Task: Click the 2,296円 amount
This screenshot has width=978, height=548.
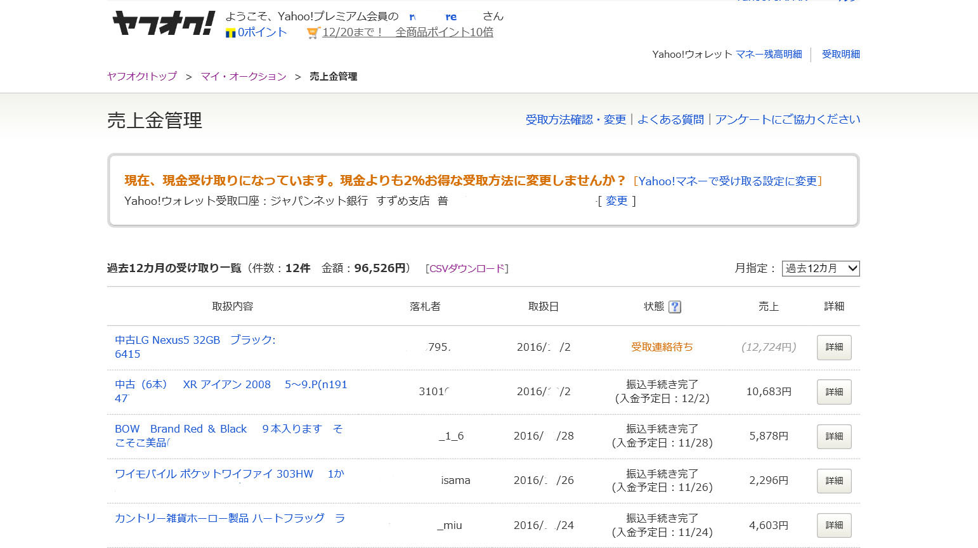Action: pos(769,480)
